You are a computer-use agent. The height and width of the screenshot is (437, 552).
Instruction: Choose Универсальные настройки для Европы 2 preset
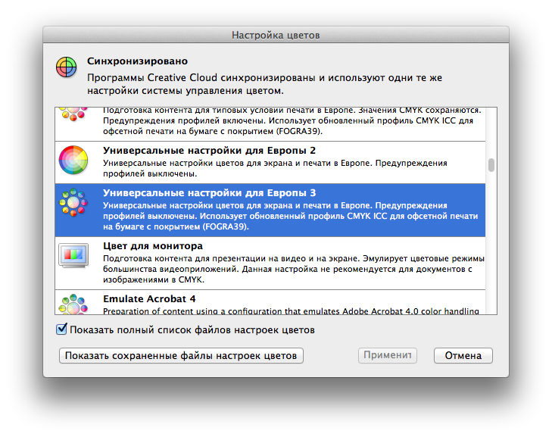tap(270, 162)
